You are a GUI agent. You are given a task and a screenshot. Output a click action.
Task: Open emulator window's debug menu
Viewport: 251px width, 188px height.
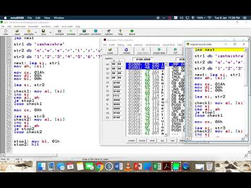pyautogui.click(x=121, y=45)
